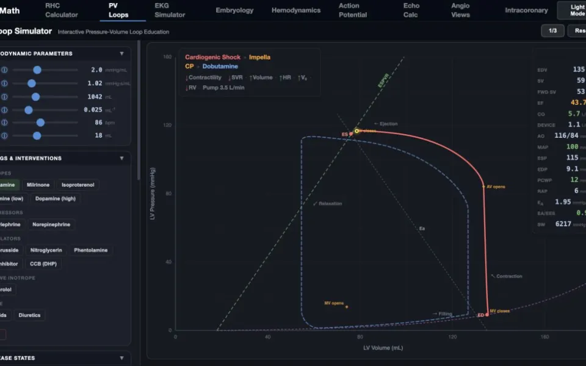Screen dimensions: 586x366
Task: Open info icon beside the 18 mL slider
Action: coord(4,135)
